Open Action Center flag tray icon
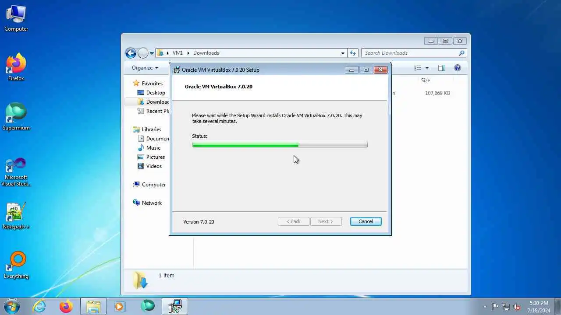561x315 pixels. 496,307
